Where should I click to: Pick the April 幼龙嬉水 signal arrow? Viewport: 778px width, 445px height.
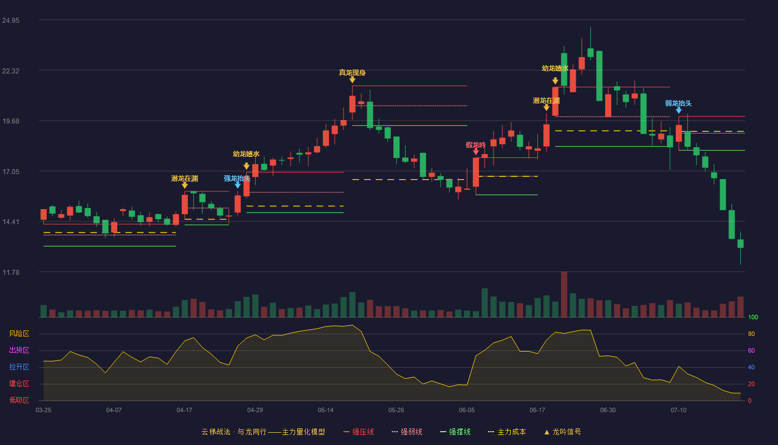pyautogui.click(x=246, y=166)
